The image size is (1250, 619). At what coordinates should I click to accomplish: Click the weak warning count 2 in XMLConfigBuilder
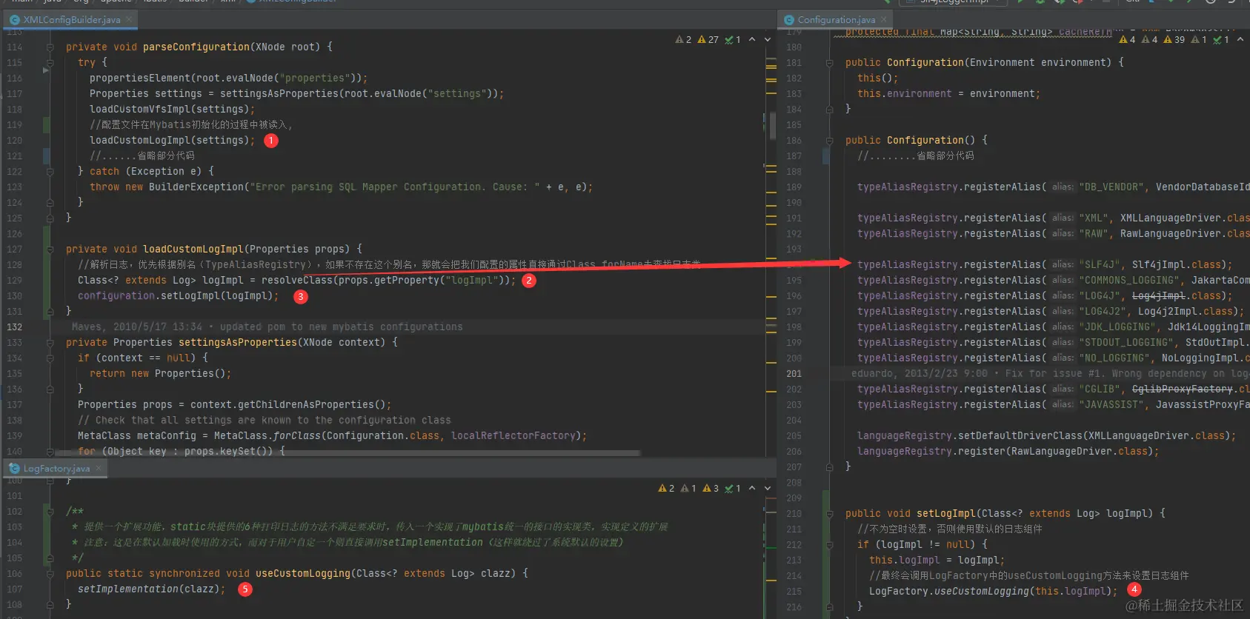pyautogui.click(x=683, y=39)
